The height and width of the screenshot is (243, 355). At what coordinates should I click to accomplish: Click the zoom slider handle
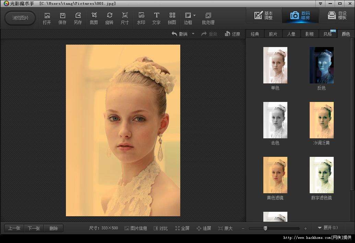click(x=265, y=228)
